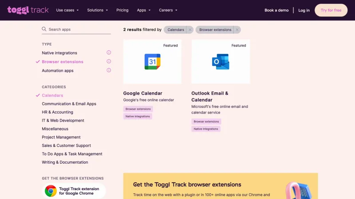Remove the Browser extensions filter chip
The height and width of the screenshot is (199, 355).
tap(237, 30)
